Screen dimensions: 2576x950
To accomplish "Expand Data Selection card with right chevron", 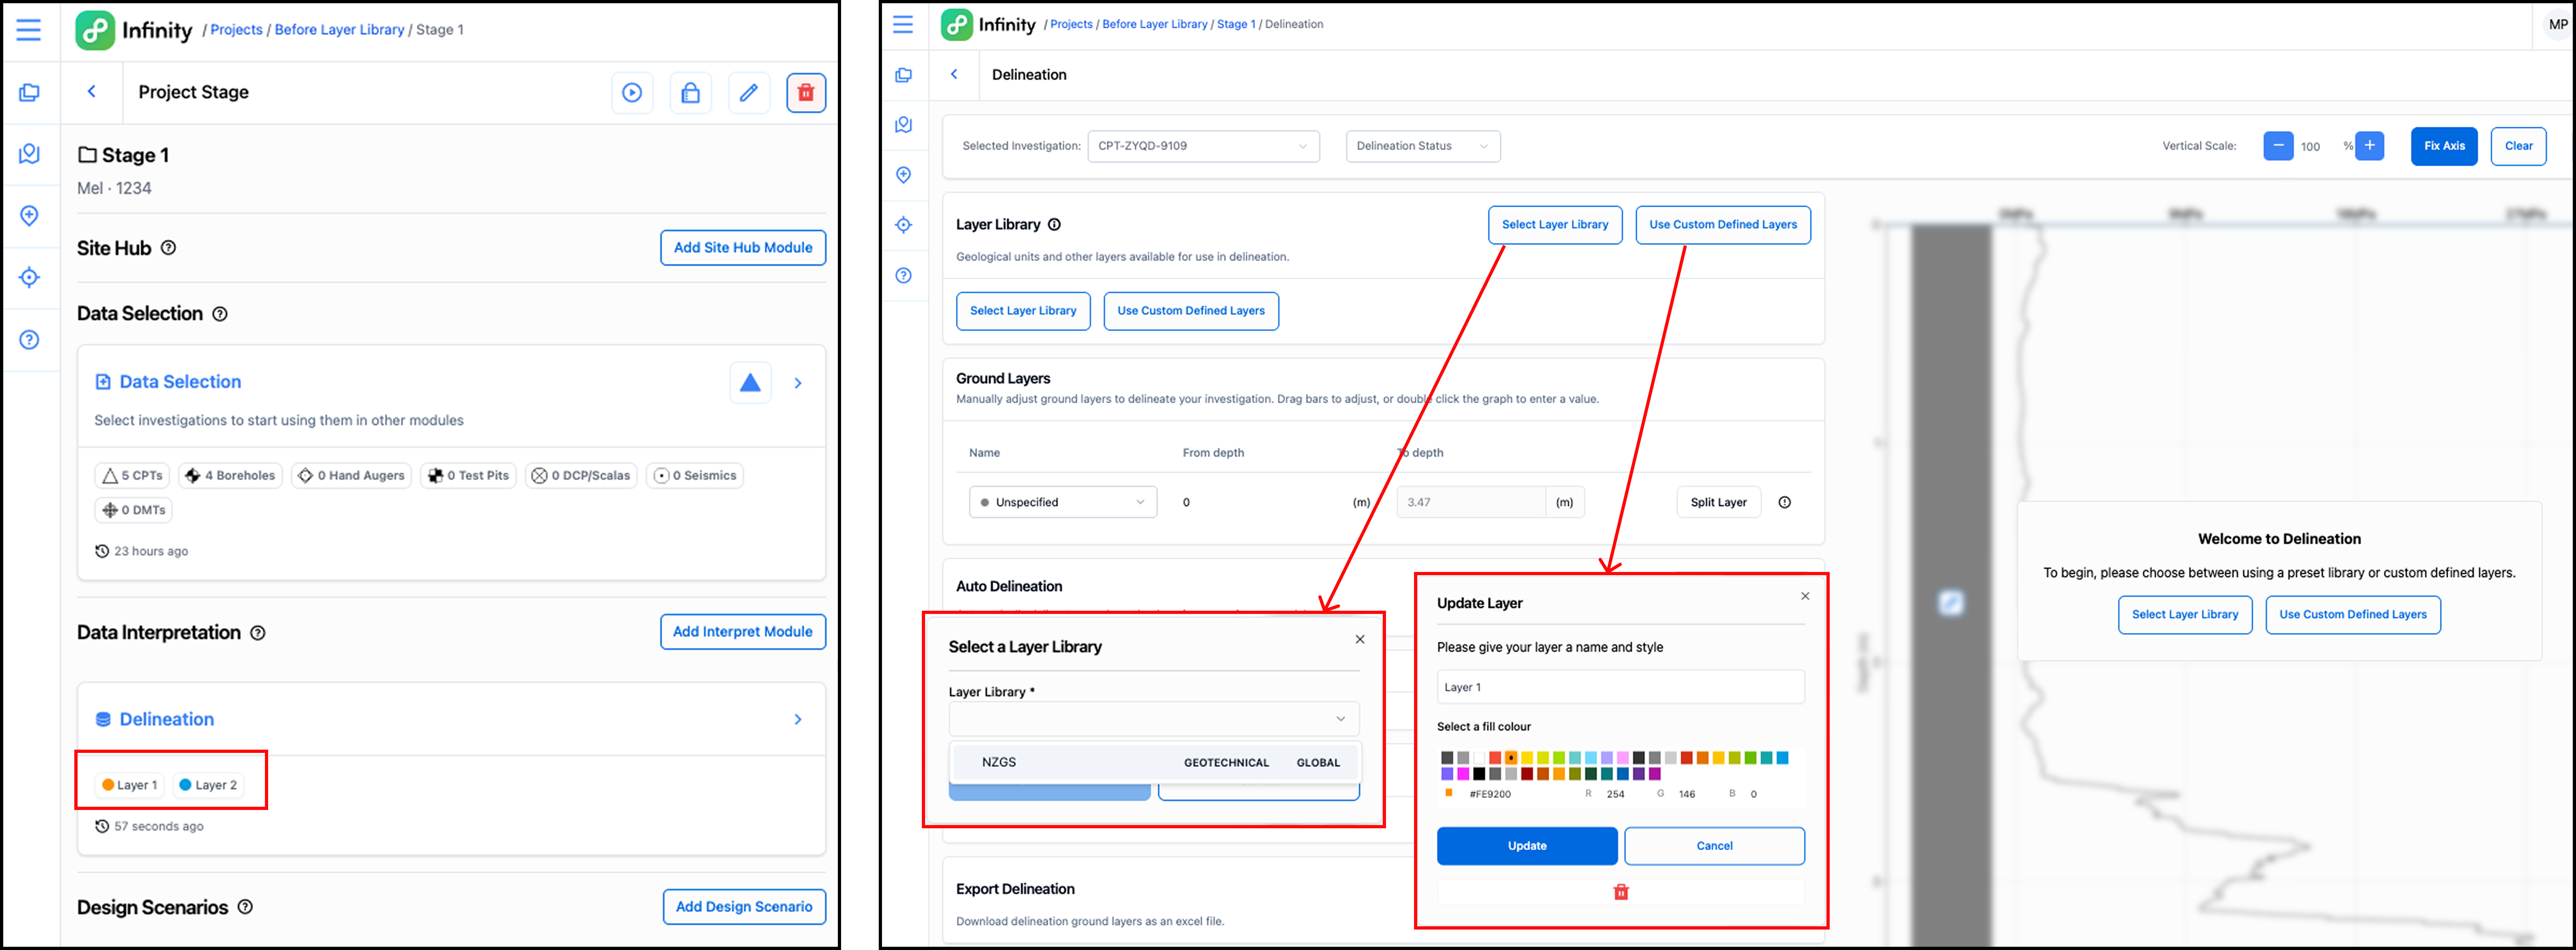I will tap(798, 383).
